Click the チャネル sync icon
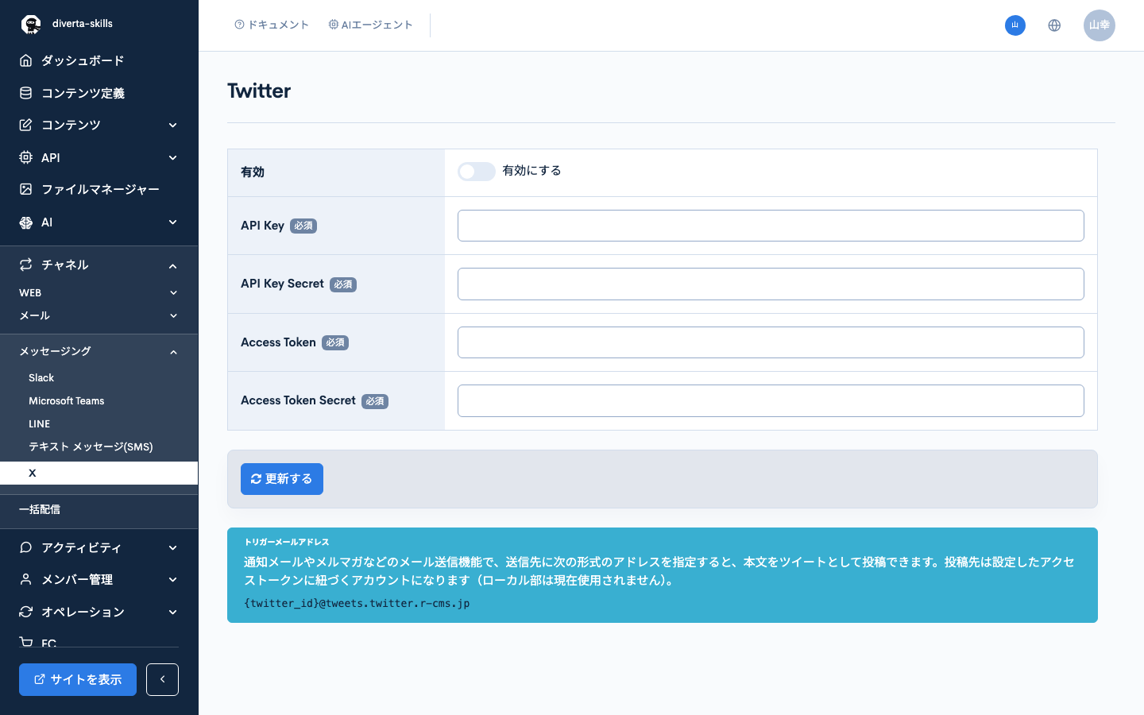Viewport: 1144px width, 715px height. click(26, 265)
